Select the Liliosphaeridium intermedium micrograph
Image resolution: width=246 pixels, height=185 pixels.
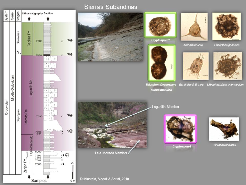coord(228,66)
